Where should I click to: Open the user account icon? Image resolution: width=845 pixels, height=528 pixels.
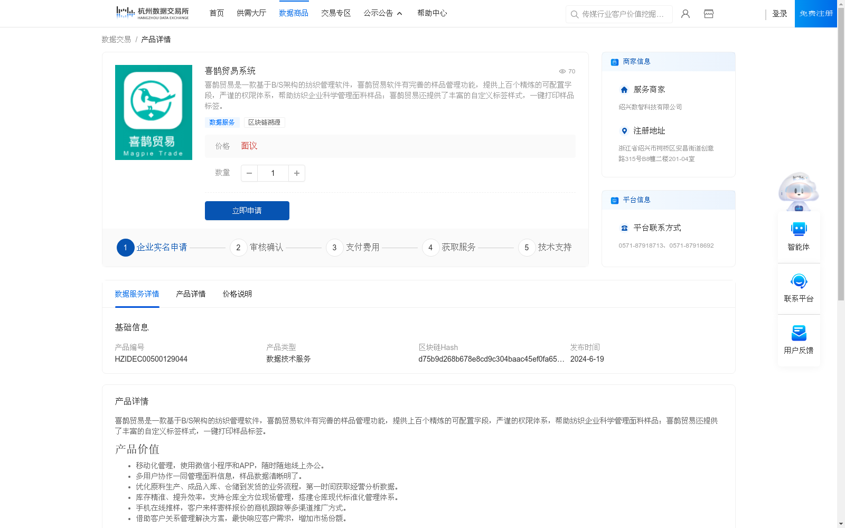point(686,14)
